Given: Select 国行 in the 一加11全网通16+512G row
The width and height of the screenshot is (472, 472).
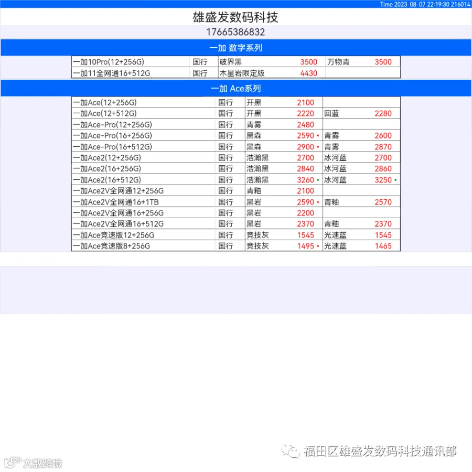Looking at the screenshot, I should click(200, 73).
